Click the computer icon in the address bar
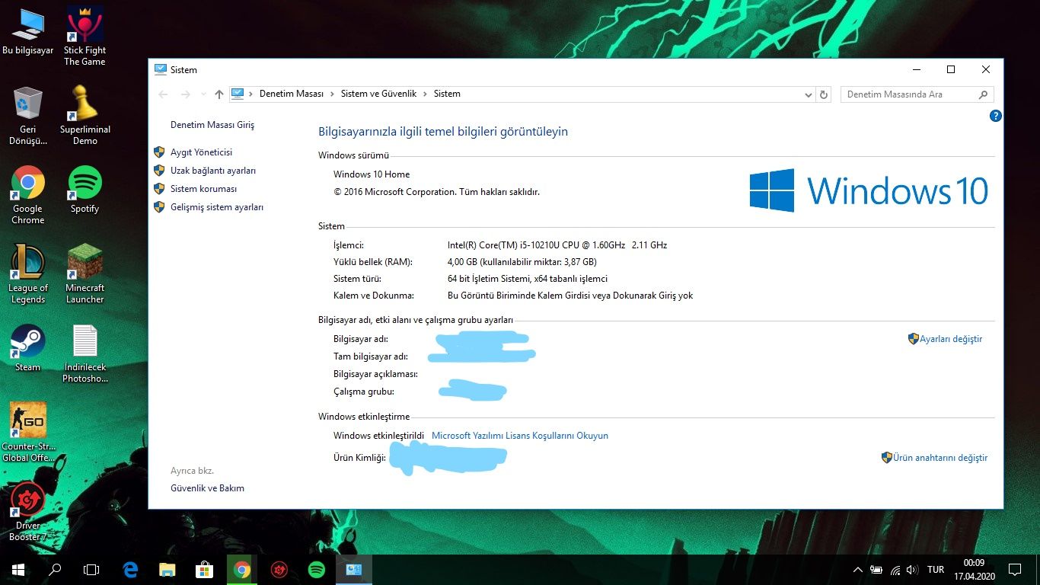1040x585 pixels. point(238,94)
